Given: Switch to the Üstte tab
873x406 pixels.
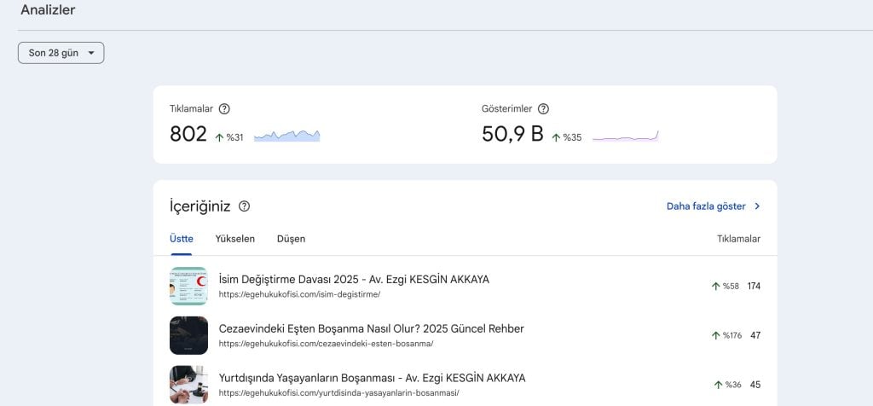Looking at the screenshot, I should click(x=181, y=239).
